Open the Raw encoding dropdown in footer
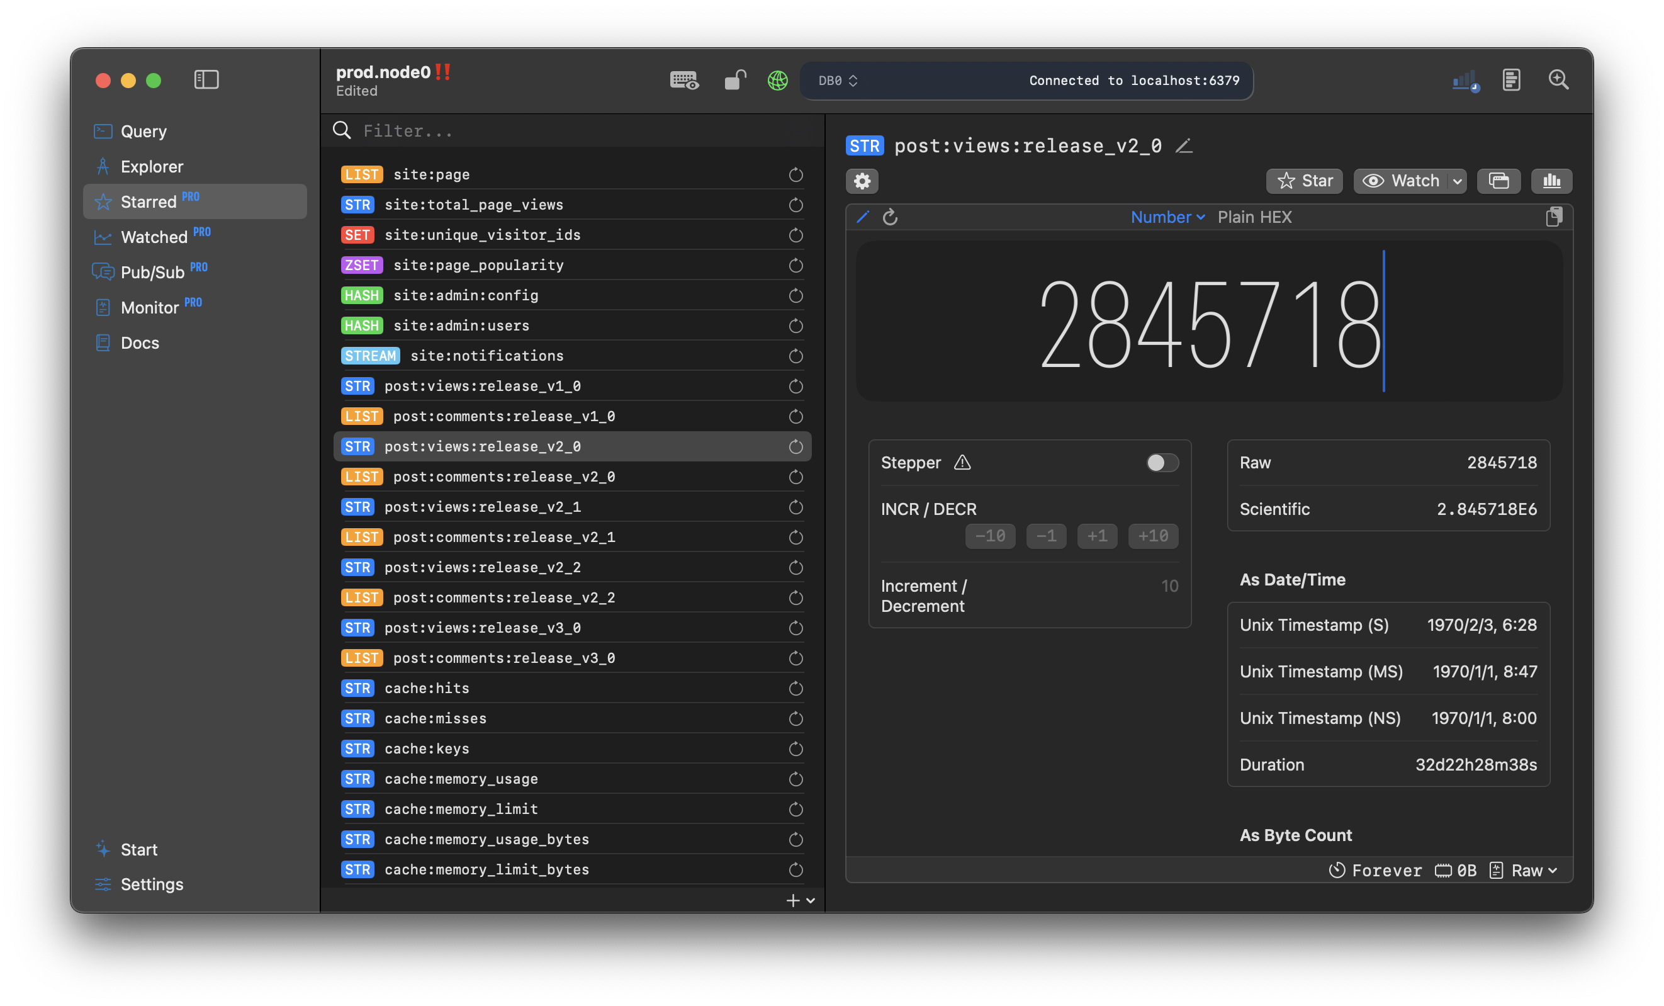The width and height of the screenshot is (1664, 1006). [1532, 870]
